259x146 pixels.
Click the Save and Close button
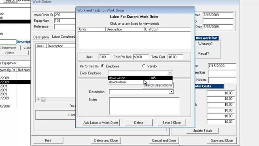coord(222,141)
